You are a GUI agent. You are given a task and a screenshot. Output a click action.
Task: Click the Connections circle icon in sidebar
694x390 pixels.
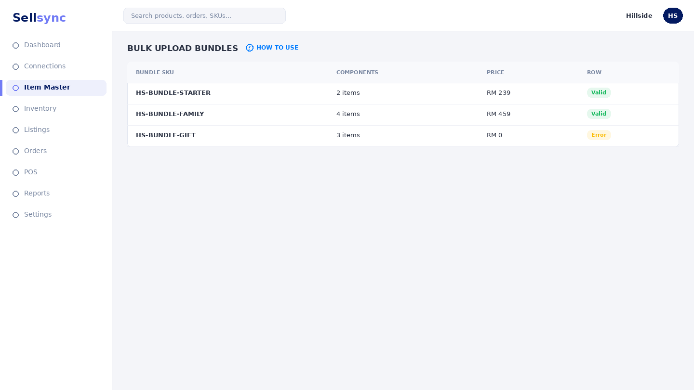(x=15, y=66)
